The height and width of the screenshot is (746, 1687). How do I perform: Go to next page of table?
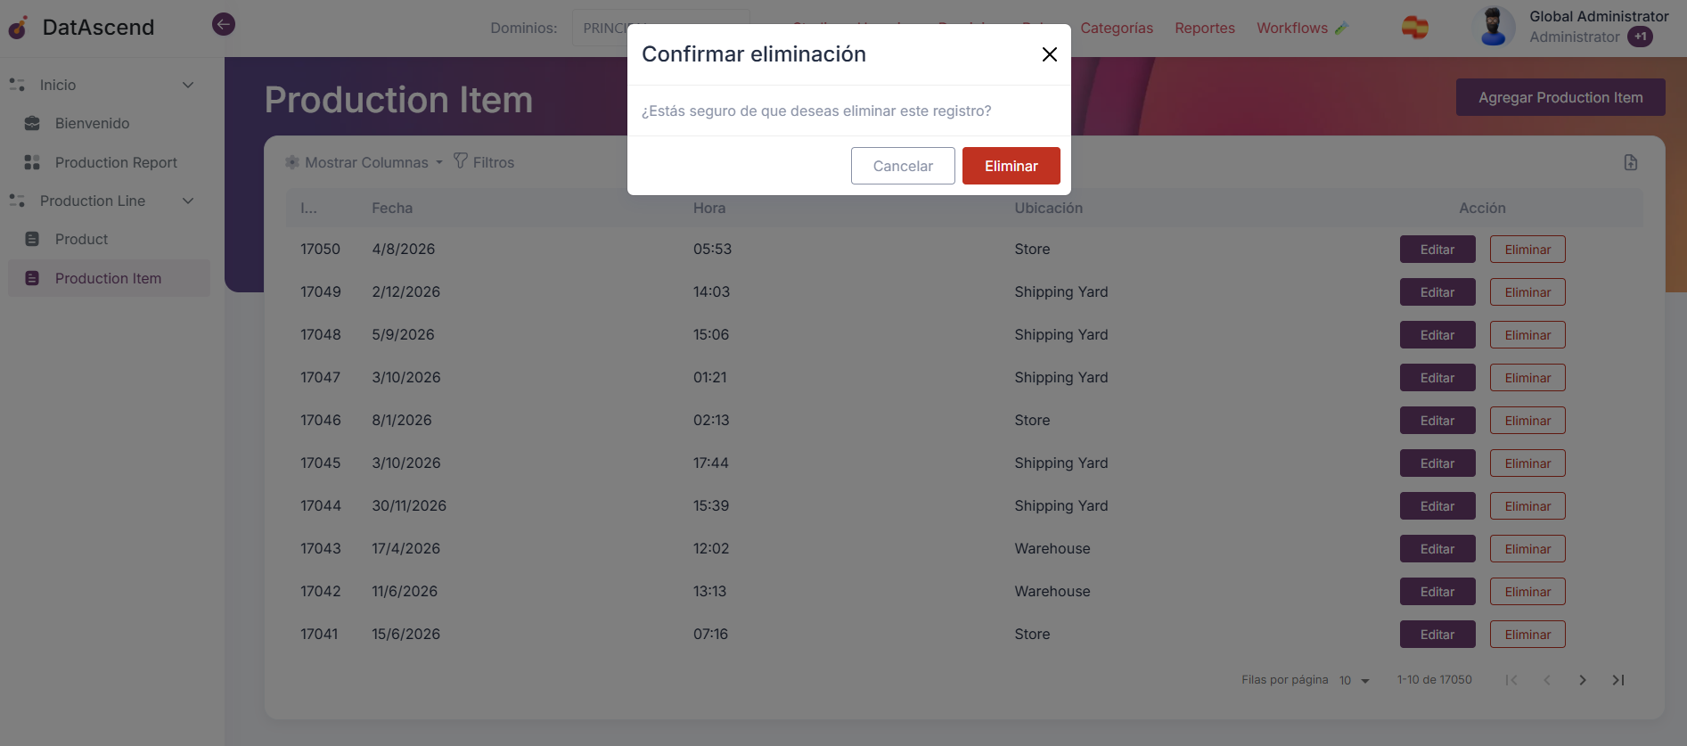pyautogui.click(x=1583, y=680)
